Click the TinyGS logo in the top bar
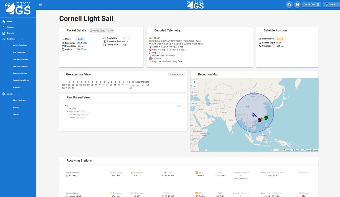 [x=195, y=5]
